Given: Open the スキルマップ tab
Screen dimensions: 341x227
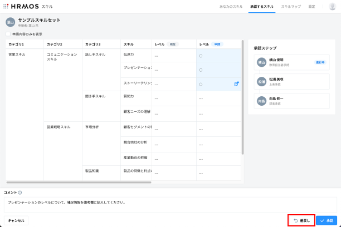Looking at the screenshot, I should coord(290,6).
